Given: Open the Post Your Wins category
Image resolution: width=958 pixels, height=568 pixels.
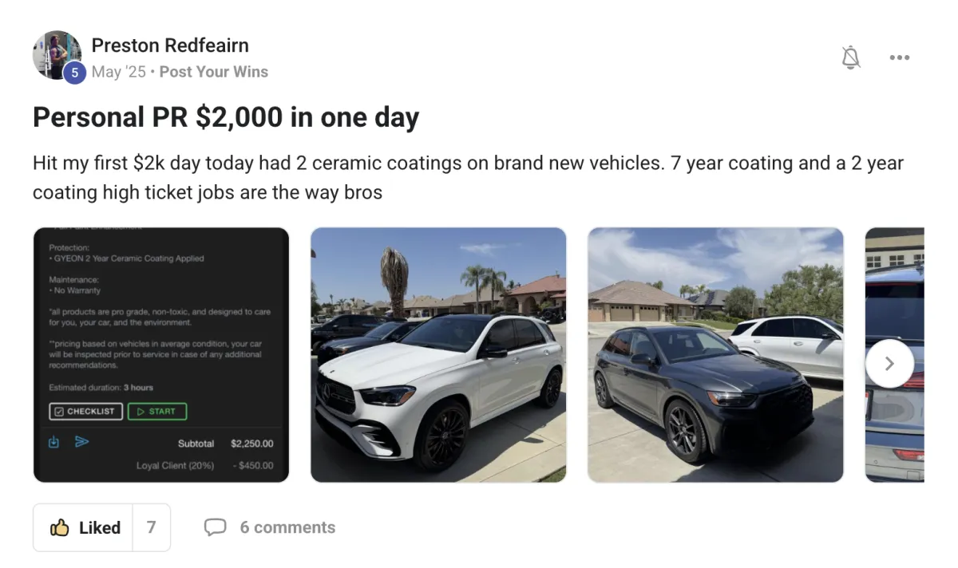Looking at the screenshot, I should coord(213,72).
